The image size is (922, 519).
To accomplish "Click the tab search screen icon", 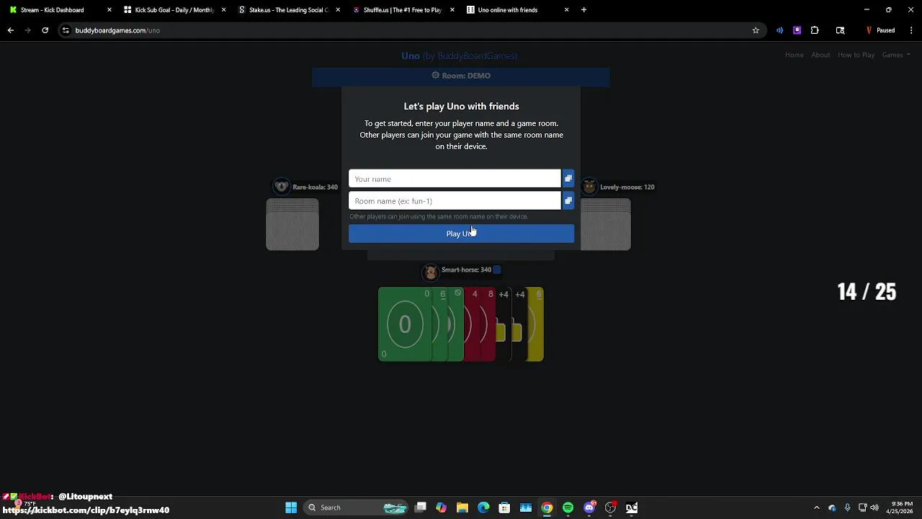I will pyautogui.click(x=840, y=30).
